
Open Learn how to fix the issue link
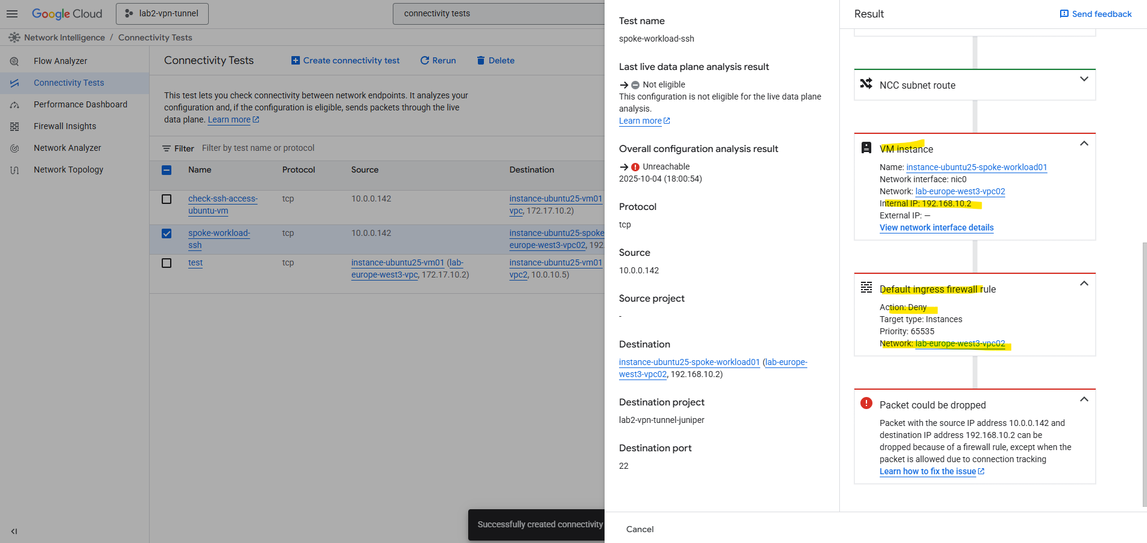click(932, 471)
